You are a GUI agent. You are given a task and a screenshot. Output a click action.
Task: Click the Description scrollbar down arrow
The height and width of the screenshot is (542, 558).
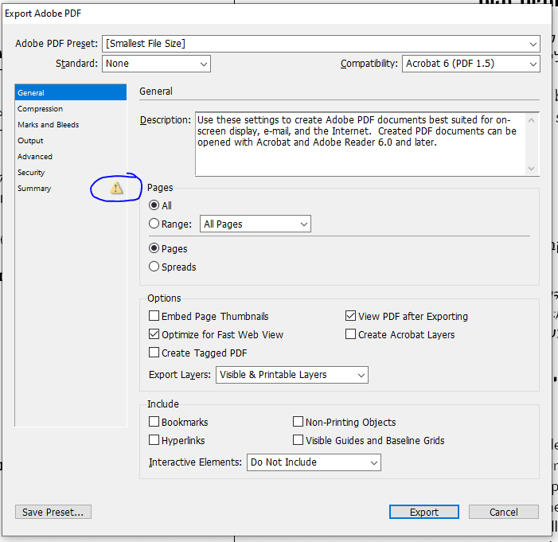click(x=531, y=168)
